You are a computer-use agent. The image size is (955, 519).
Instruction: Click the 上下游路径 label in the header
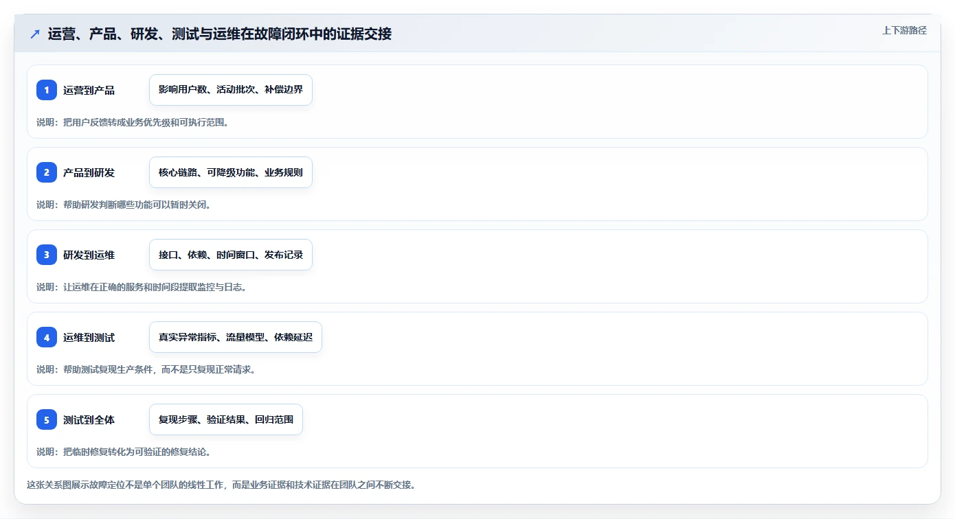904,30
